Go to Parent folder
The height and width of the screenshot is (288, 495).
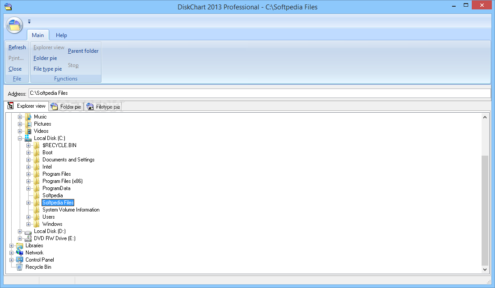click(x=83, y=51)
